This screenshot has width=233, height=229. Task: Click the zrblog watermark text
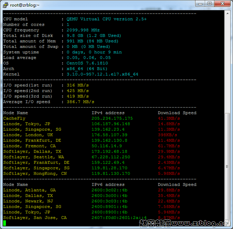tap(185, 223)
